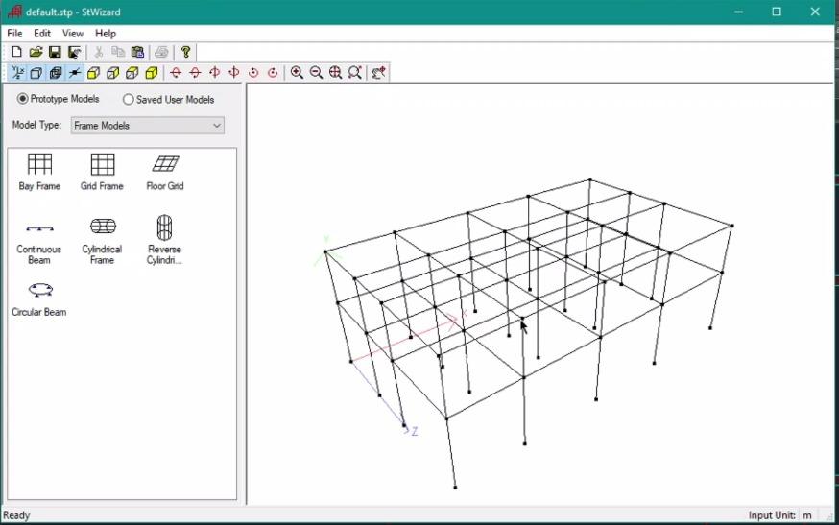Click the dynamic zoom magnifier icon
Image resolution: width=839 pixels, height=525 pixels.
(355, 73)
